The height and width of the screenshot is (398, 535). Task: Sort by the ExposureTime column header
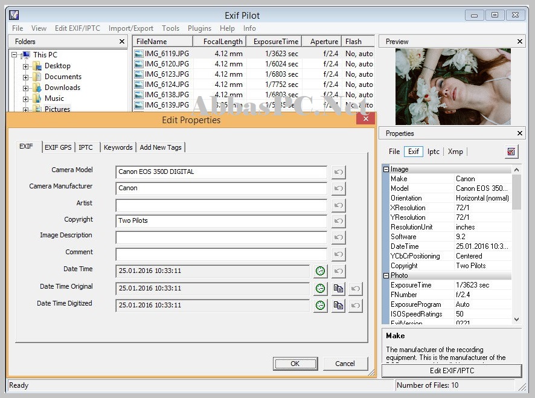274,41
